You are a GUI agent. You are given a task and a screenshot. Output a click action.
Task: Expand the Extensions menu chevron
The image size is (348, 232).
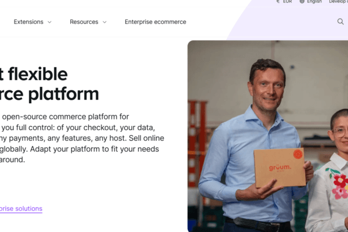pyautogui.click(x=49, y=22)
